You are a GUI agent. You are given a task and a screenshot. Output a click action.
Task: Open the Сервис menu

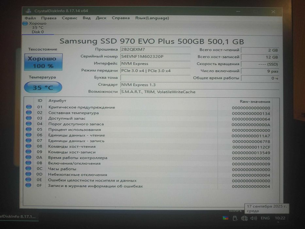[69, 18]
